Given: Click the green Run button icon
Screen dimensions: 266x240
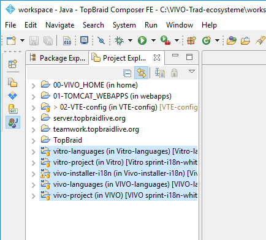Looking at the screenshot, I should tap(142, 40).
